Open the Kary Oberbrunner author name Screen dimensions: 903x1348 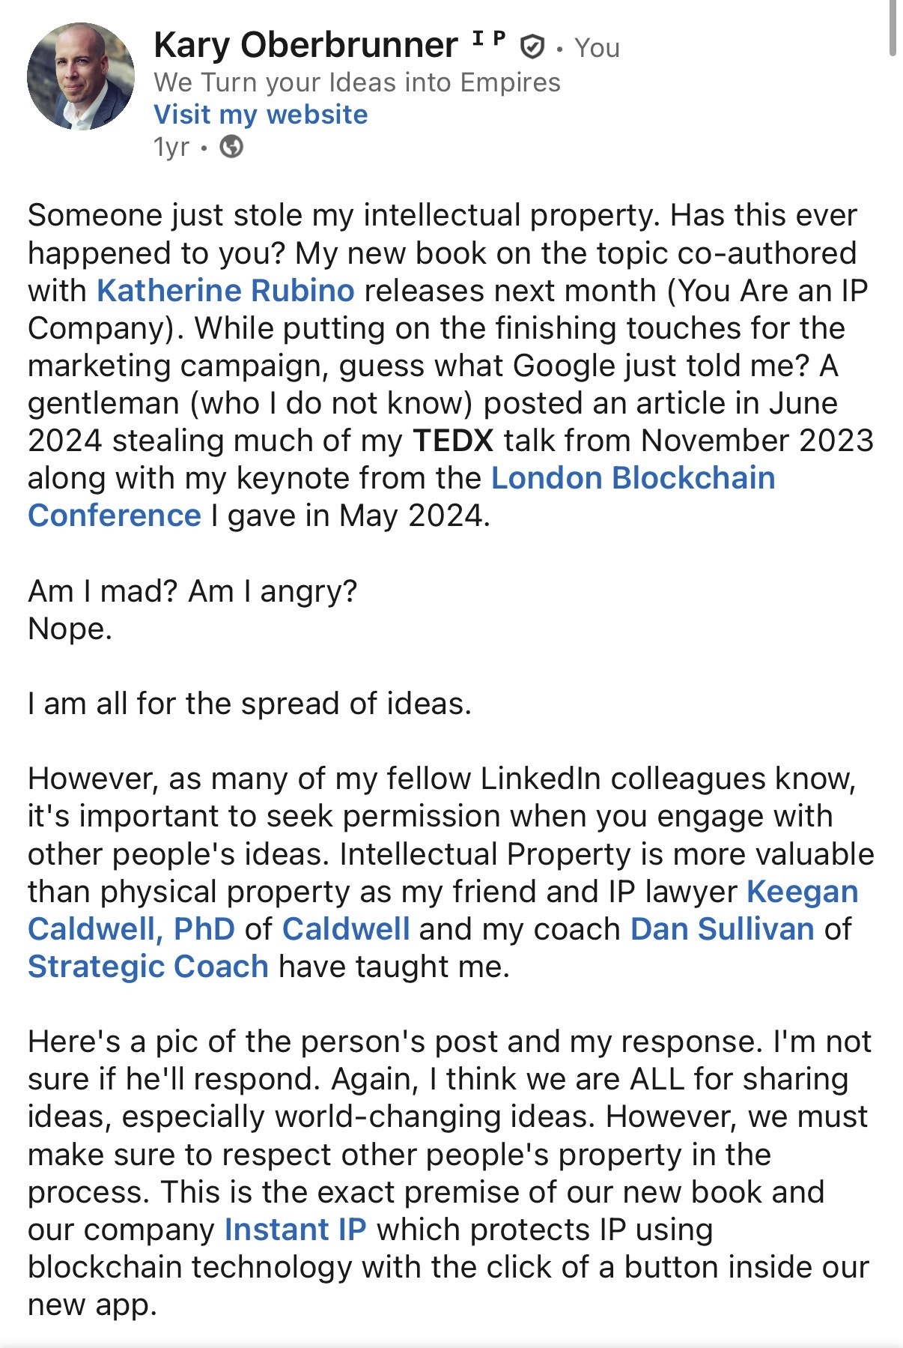click(305, 45)
